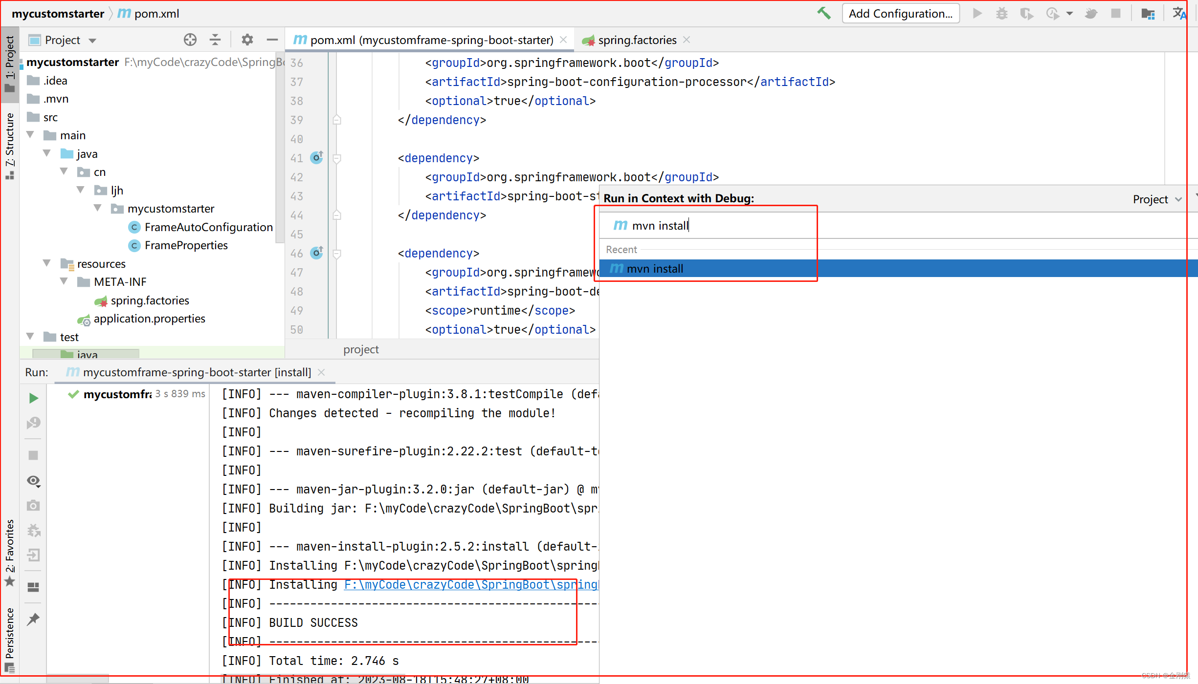Click the Rerun failed tests icon in Run panel
Image resolution: width=1198 pixels, height=684 pixels.
click(33, 423)
